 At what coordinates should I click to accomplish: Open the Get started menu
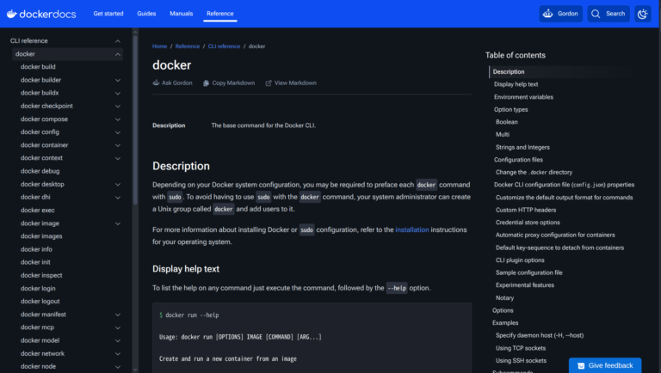pos(108,14)
